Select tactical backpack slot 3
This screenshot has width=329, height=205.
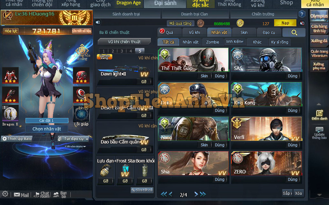tap(121, 51)
